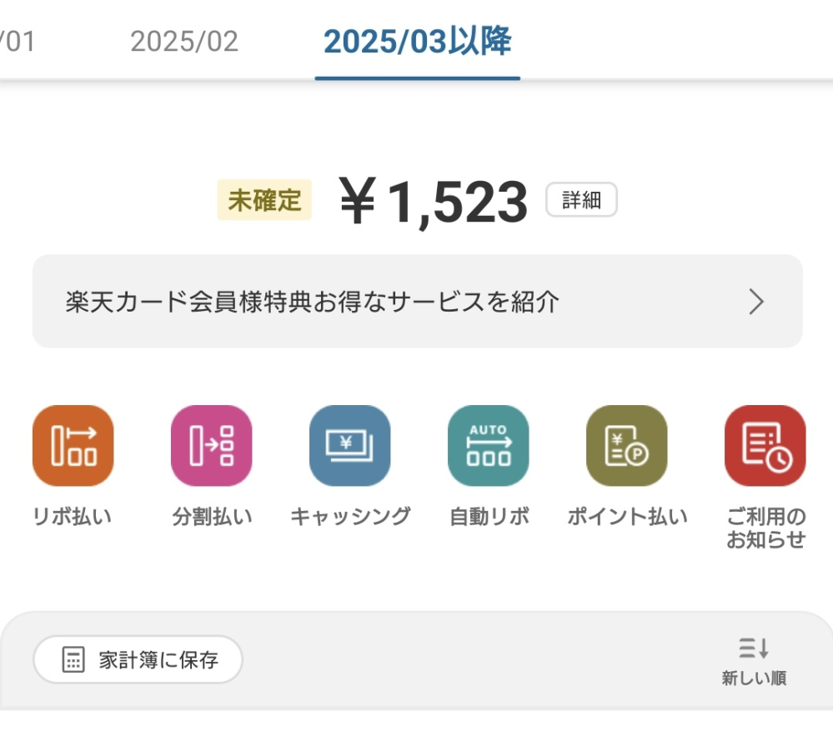This screenshot has height=736, width=833.
Task: Tap the ポイント払い olive icon
Action: [x=627, y=446]
